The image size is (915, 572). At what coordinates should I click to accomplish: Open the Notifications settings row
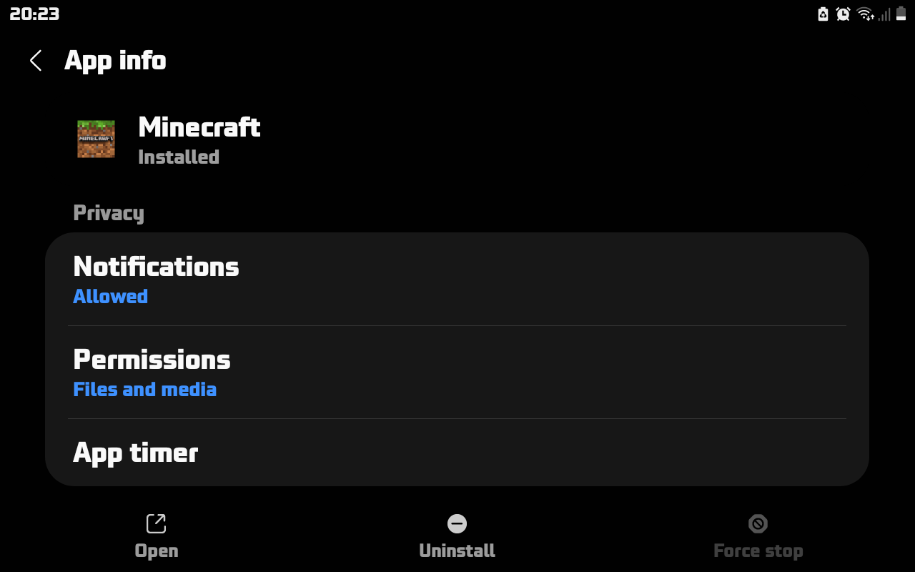point(457,279)
